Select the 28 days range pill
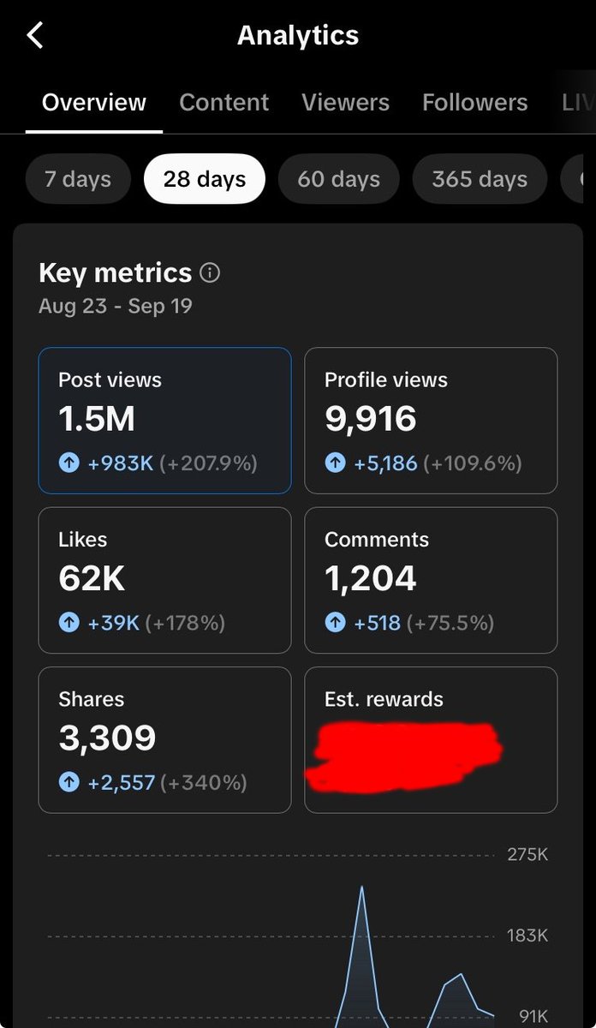Image resolution: width=596 pixels, height=1028 pixels. pyautogui.click(x=205, y=179)
